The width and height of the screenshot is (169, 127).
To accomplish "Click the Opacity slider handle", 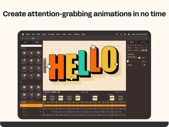I will pos(140,58).
